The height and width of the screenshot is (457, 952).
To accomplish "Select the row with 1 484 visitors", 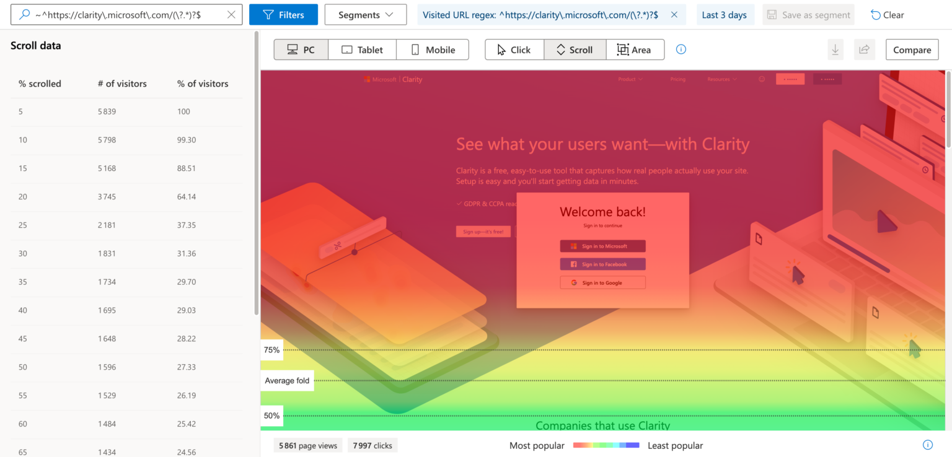I will (126, 424).
